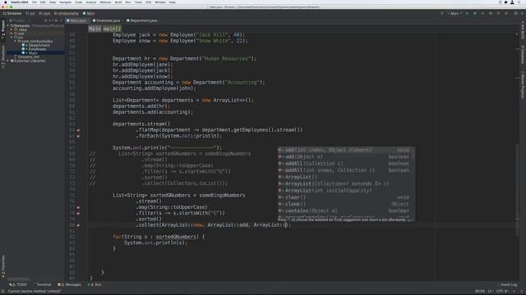Screen dimensions: 526x295
Task: Click the UTF-8 encoding in status bar
Action: click(x=502, y=292)
